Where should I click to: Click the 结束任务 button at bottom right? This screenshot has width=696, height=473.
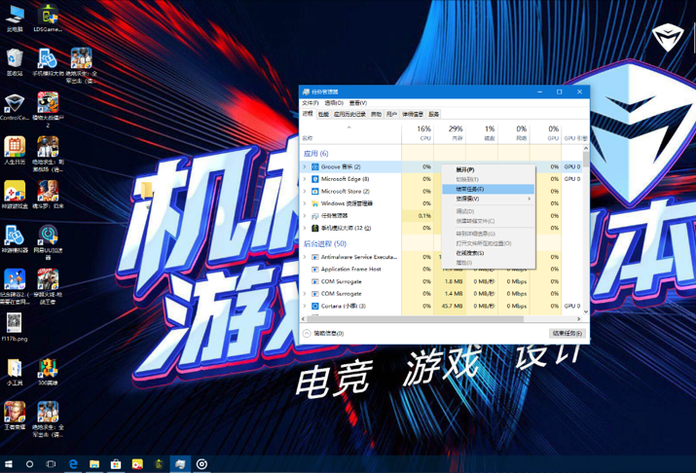[x=568, y=333]
